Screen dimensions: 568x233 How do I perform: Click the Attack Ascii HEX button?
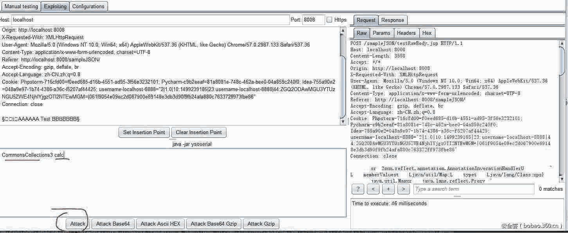[x=160, y=224]
